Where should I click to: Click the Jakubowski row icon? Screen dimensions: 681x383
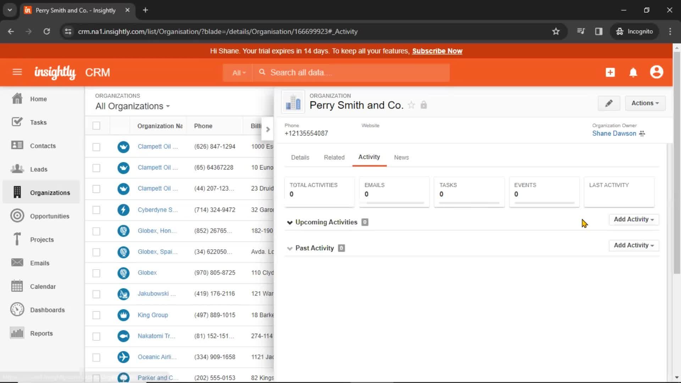tap(123, 294)
